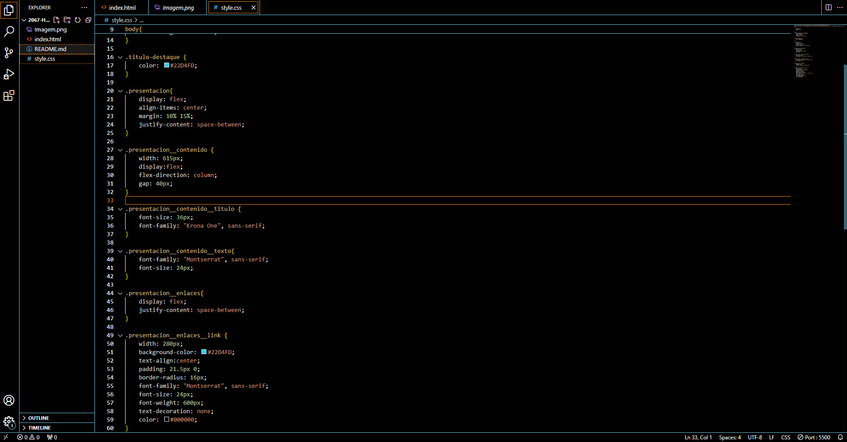847x442 pixels.
Task: Open color picker for background-color #22D4FD
Action: coord(204,352)
